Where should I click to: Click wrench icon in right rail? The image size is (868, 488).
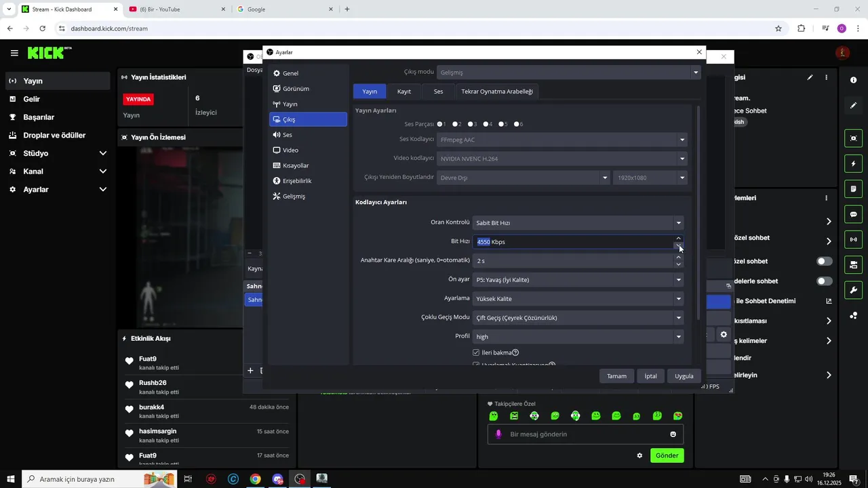click(x=853, y=290)
